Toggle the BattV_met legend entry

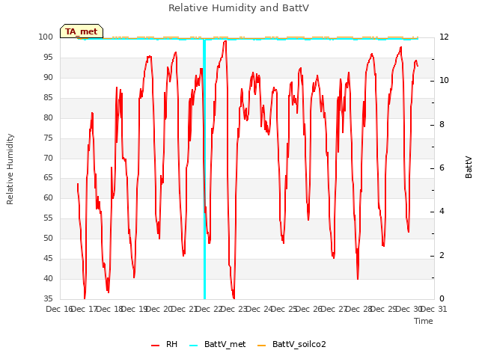pos(218,344)
